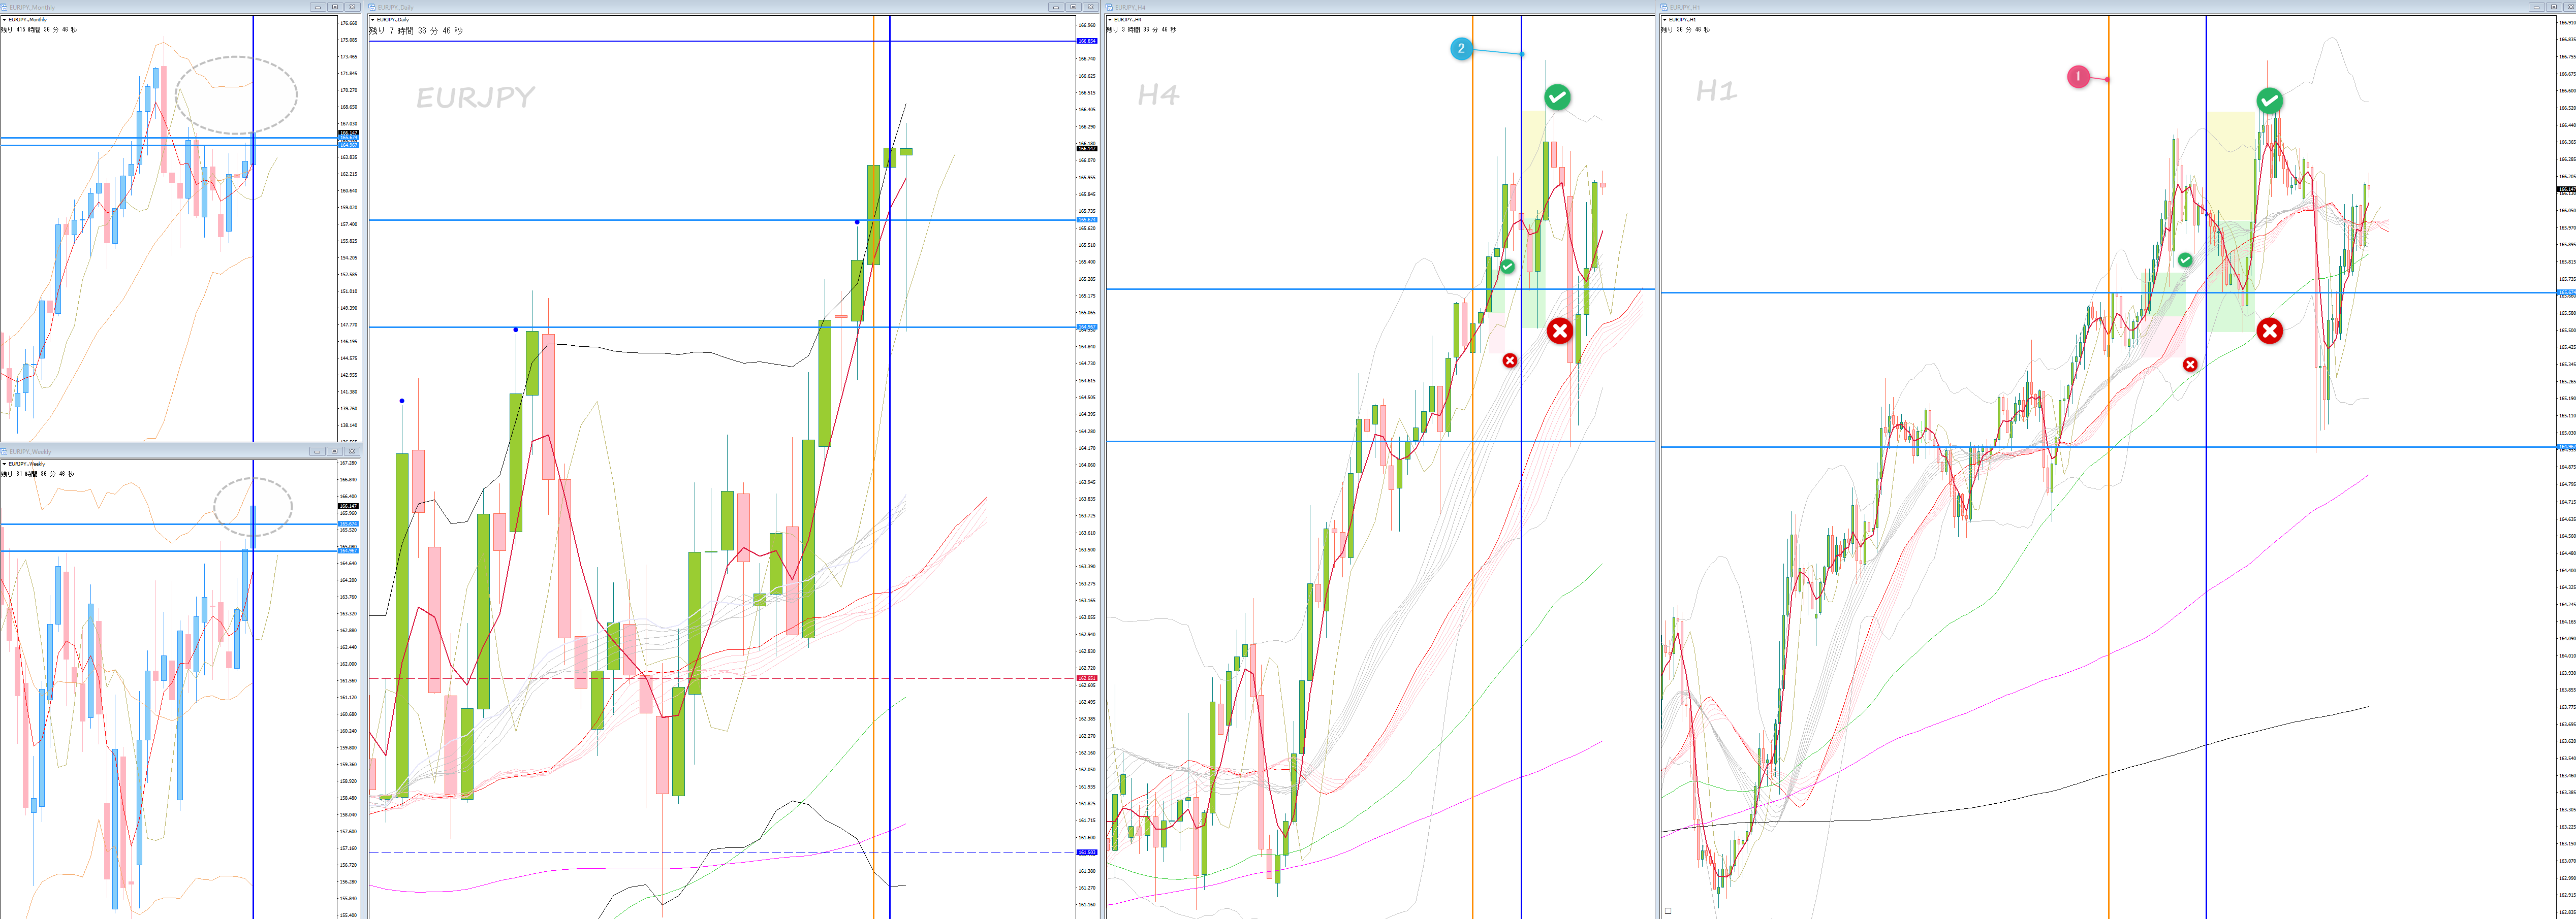This screenshot has width=2576, height=919.
Task: Open the triangle menu on the Monthly chart
Action: pyautogui.click(x=4, y=19)
